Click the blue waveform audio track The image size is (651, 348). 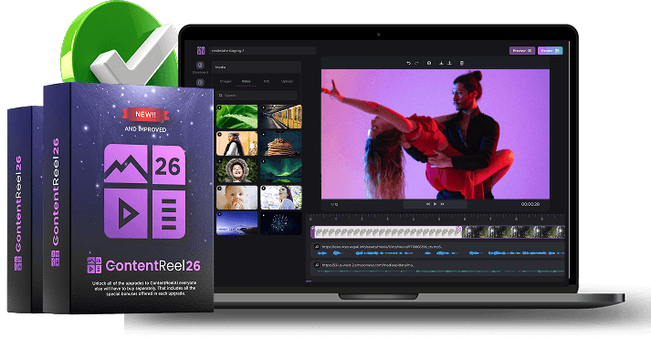(x=438, y=250)
